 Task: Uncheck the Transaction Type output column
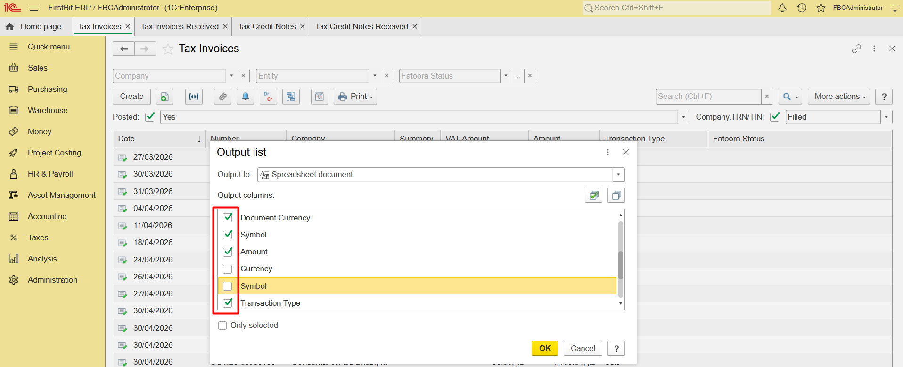[228, 303]
